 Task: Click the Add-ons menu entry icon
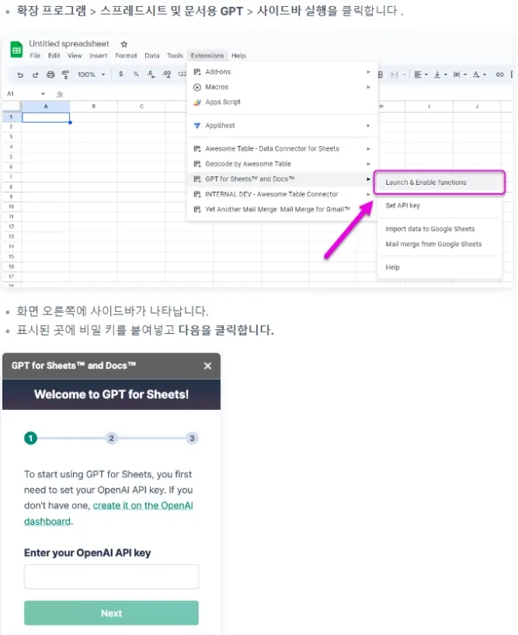tap(197, 71)
